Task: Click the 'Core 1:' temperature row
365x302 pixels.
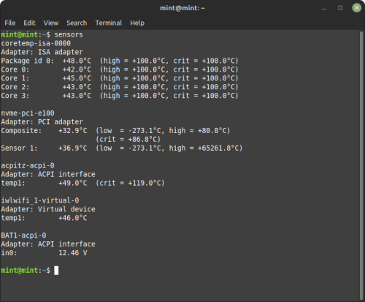Action: tap(120, 78)
